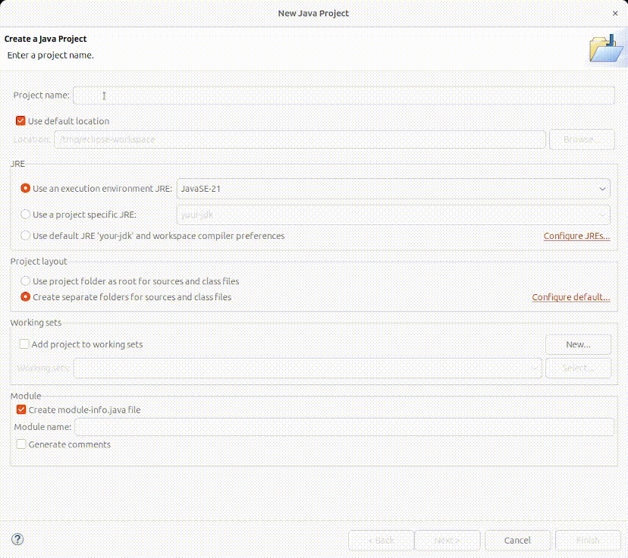Click the Browse button for location

[582, 139]
